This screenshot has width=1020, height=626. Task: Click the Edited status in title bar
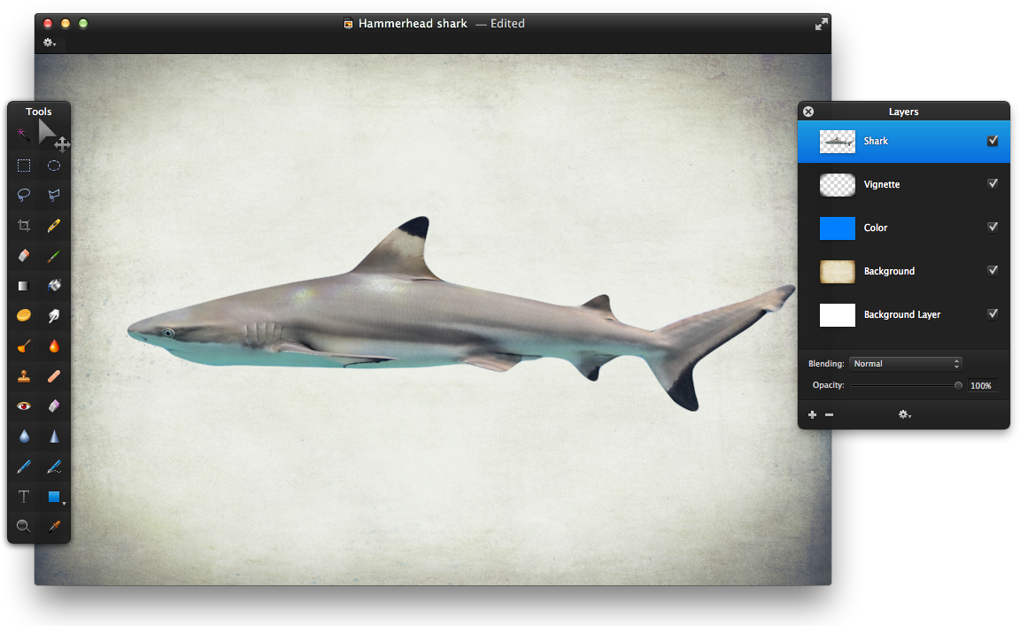pyautogui.click(x=507, y=23)
